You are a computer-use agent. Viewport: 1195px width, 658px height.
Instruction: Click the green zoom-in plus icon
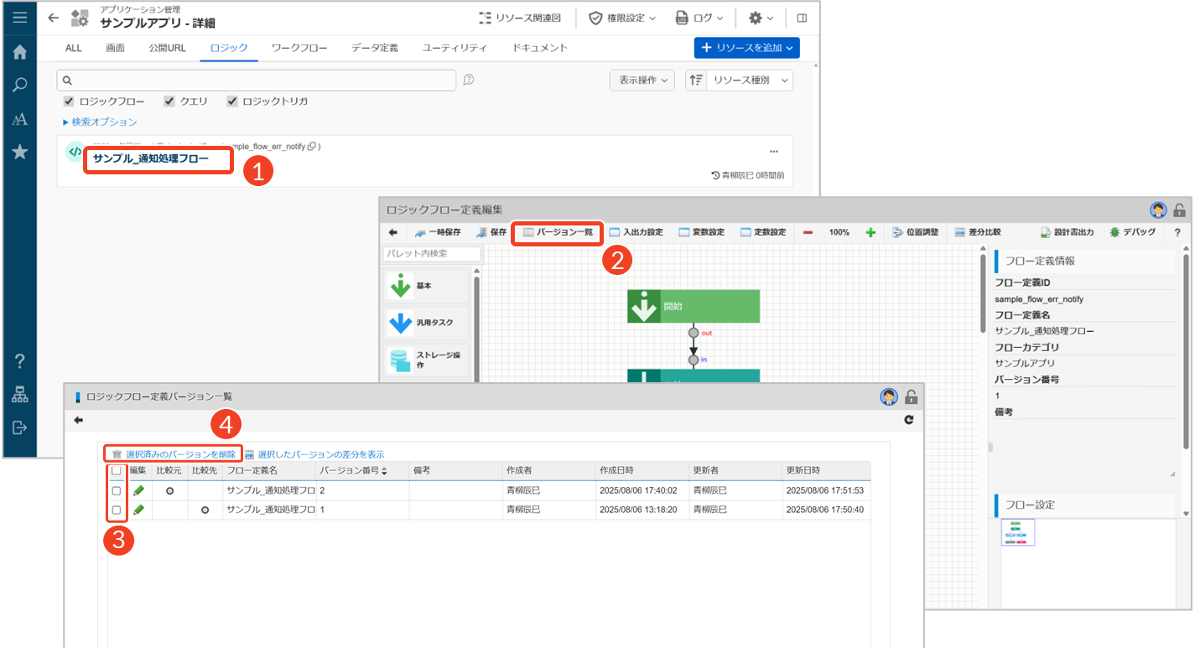point(870,232)
